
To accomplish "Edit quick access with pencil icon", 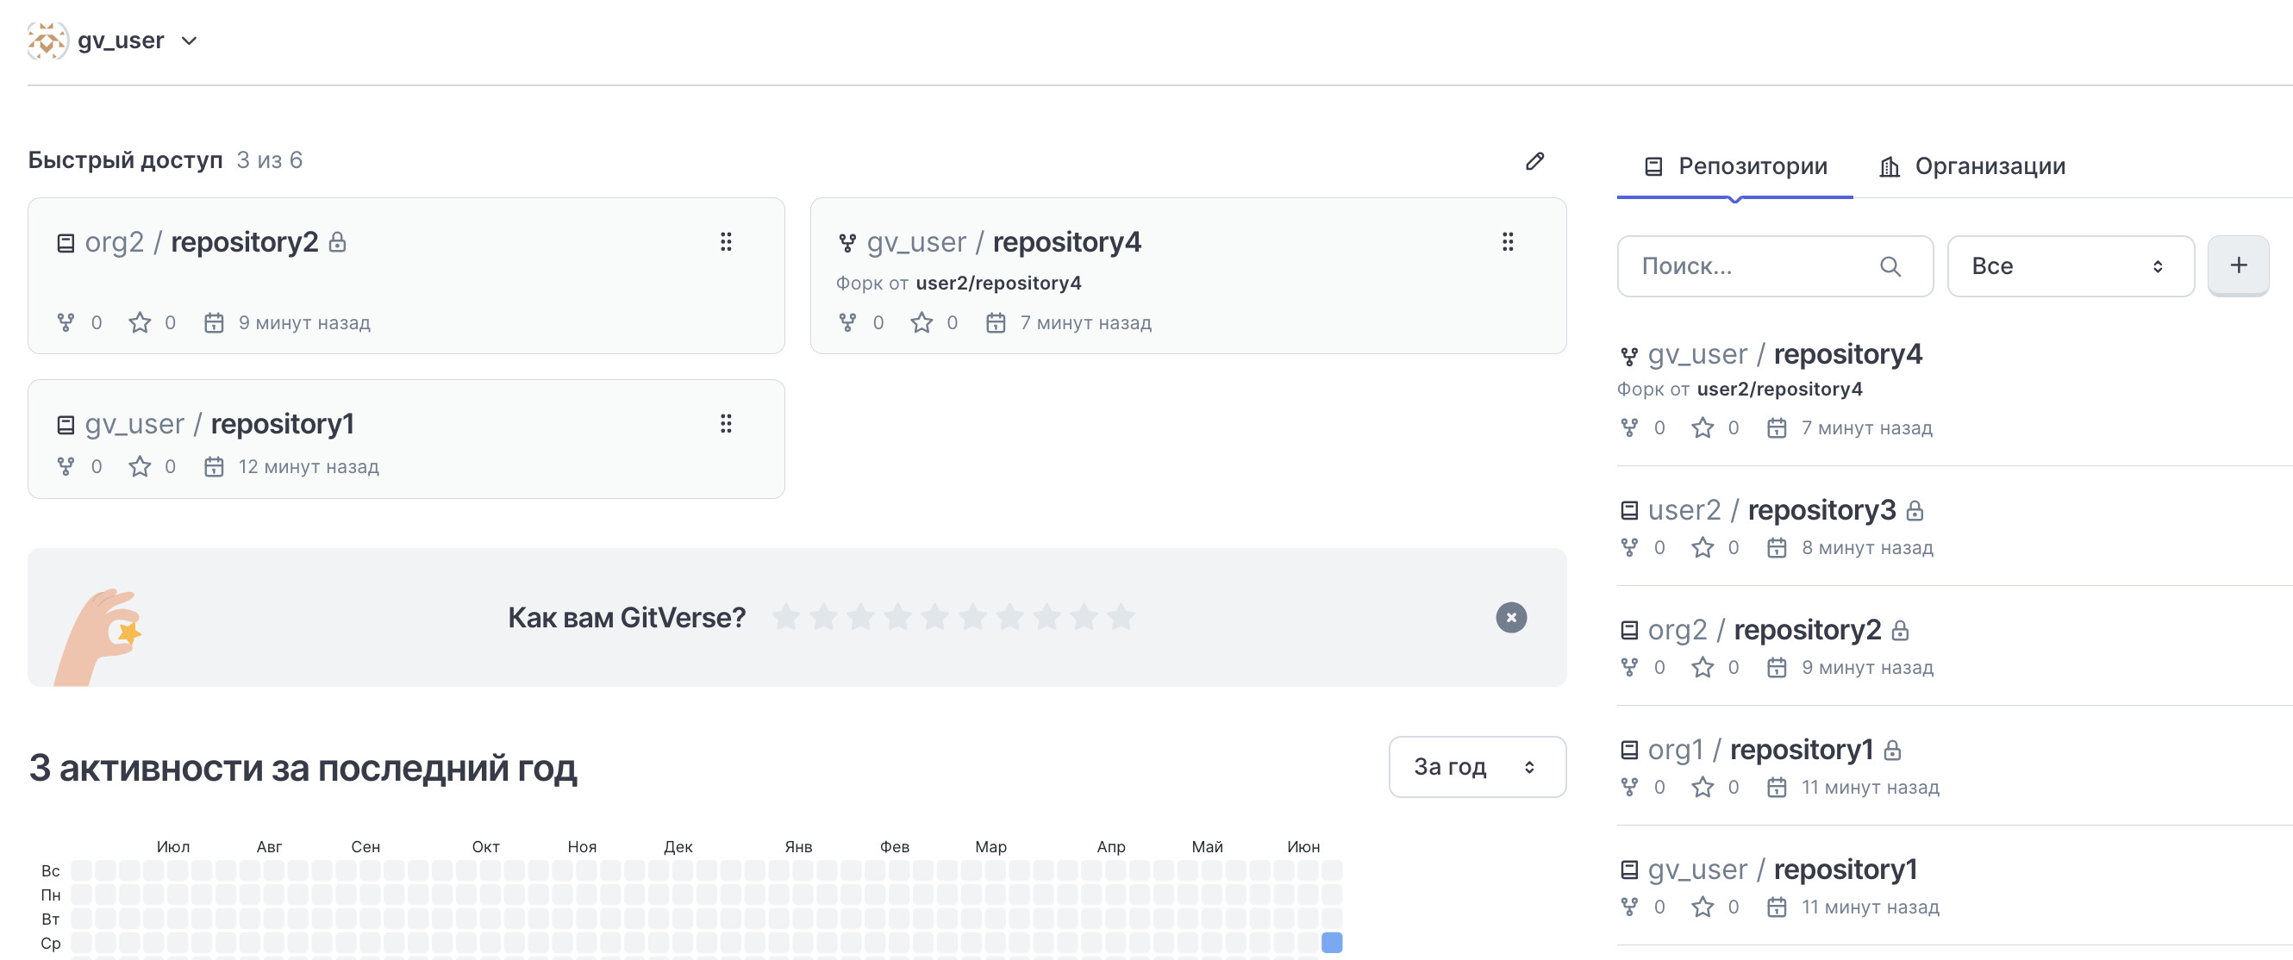I will pyautogui.click(x=1534, y=161).
